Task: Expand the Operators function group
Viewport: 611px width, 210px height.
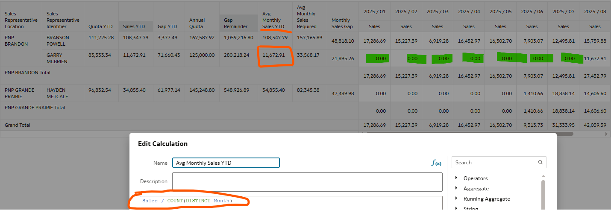Action: pos(456,178)
